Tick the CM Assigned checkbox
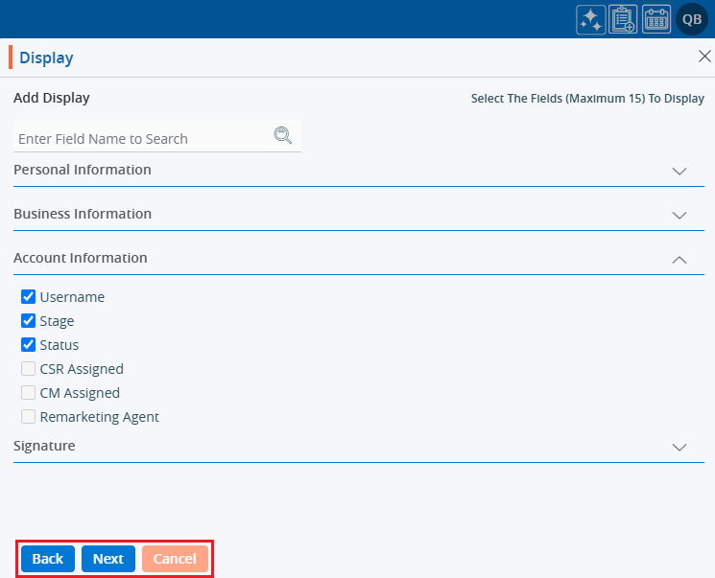Viewport: 715px width, 578px height. (29, 393)
